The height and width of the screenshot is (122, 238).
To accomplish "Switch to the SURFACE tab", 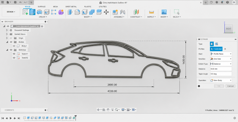I will [41, 7].
